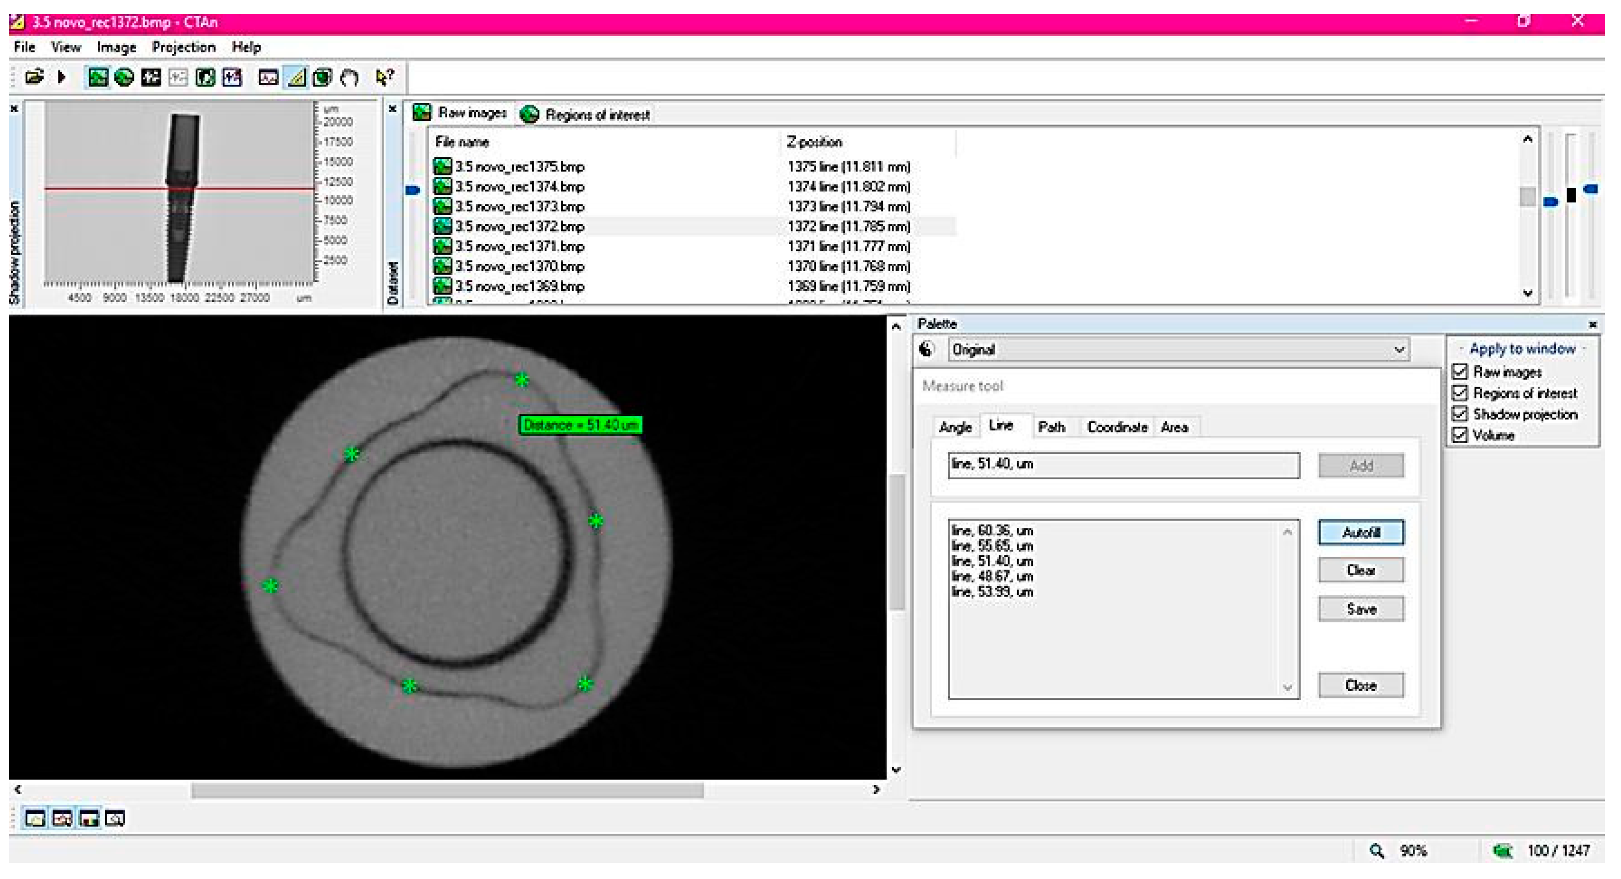Open the Original palette dropdown
Viewport: 1621px width, 879px height.
tap(1399, 350)
